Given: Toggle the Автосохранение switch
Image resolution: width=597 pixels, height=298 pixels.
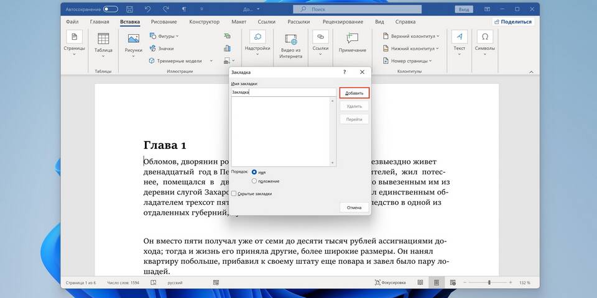Looking at the screenshot, I should coord(111,9).
